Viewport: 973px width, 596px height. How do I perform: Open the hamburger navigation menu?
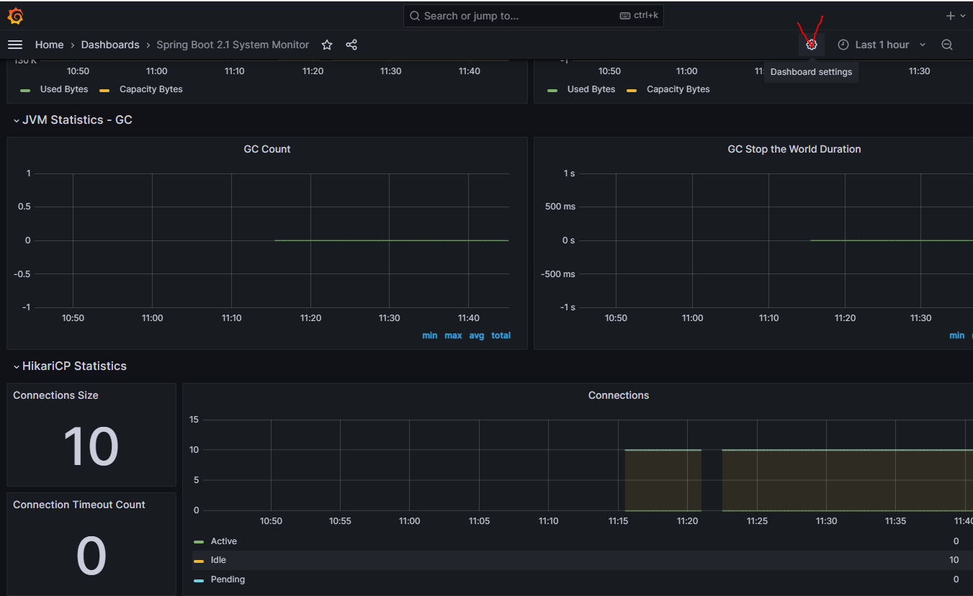(x=15, y=45)
